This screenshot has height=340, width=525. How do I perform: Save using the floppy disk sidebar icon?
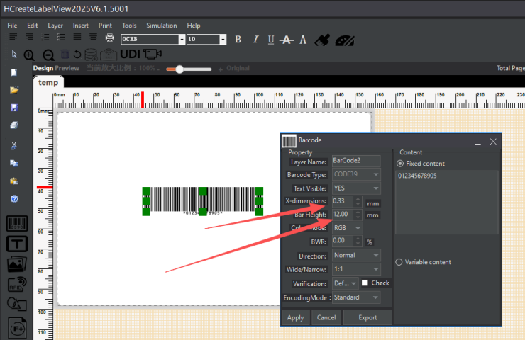click(14, 108)
